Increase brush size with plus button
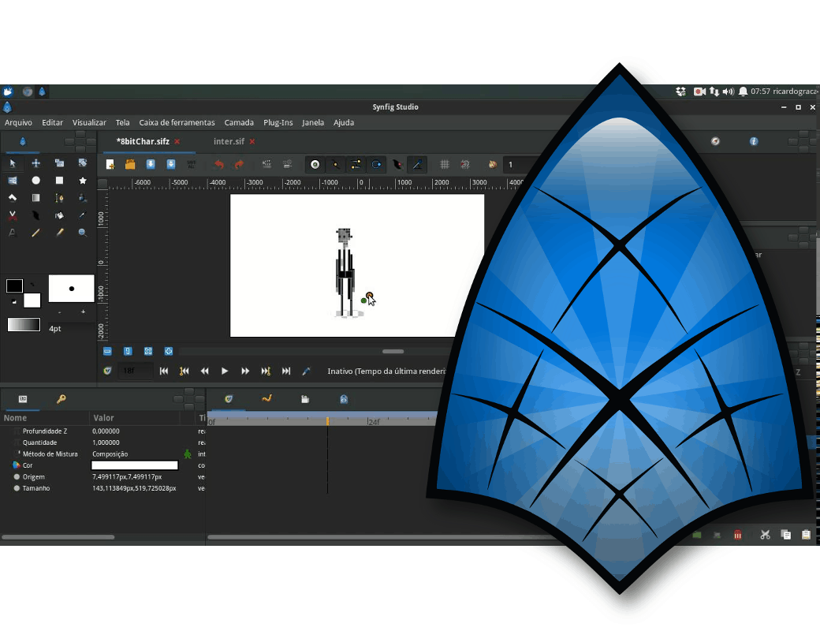The width and height of the screenshot is (820, 631). [x=83, y=312]
